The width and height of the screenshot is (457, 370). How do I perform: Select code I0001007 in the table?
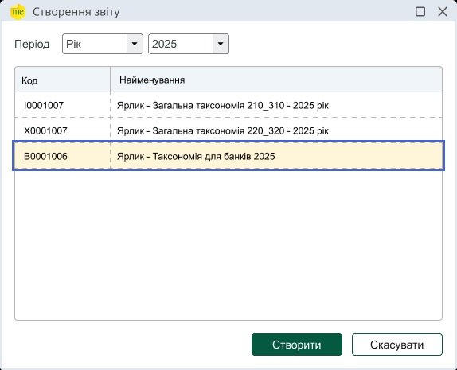(x=44, y=105)
